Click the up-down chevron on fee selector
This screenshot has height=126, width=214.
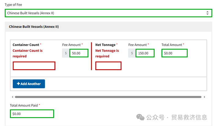207,13
